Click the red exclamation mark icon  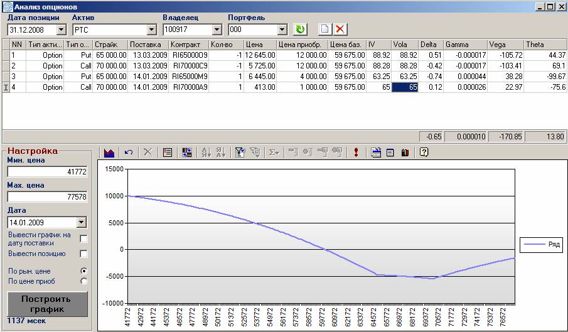point(356,153)
